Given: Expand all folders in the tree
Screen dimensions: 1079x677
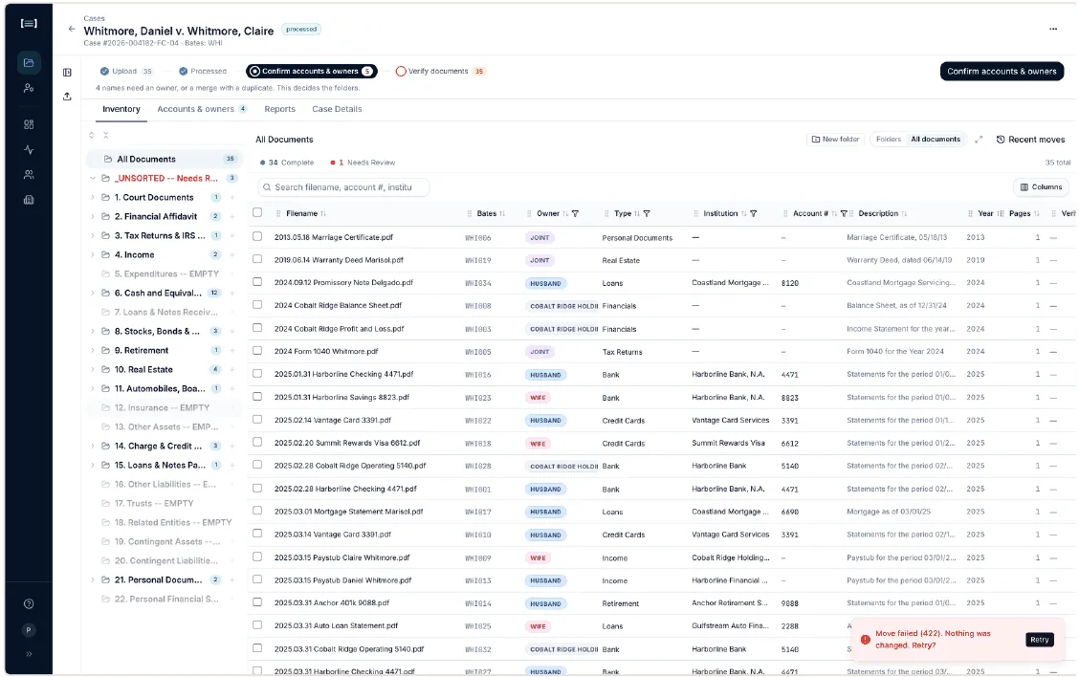Looking at the screenshot, I should (x=92, y=136).
